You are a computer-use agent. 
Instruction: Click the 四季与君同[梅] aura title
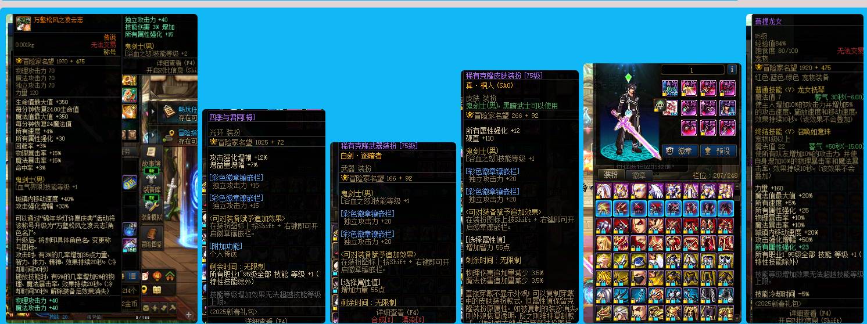coord(232,117)
